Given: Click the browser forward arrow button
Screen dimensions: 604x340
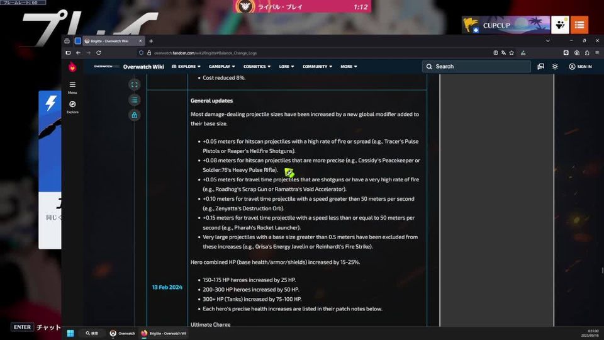Looking at the screenshot, I should [x=89, y=53].
